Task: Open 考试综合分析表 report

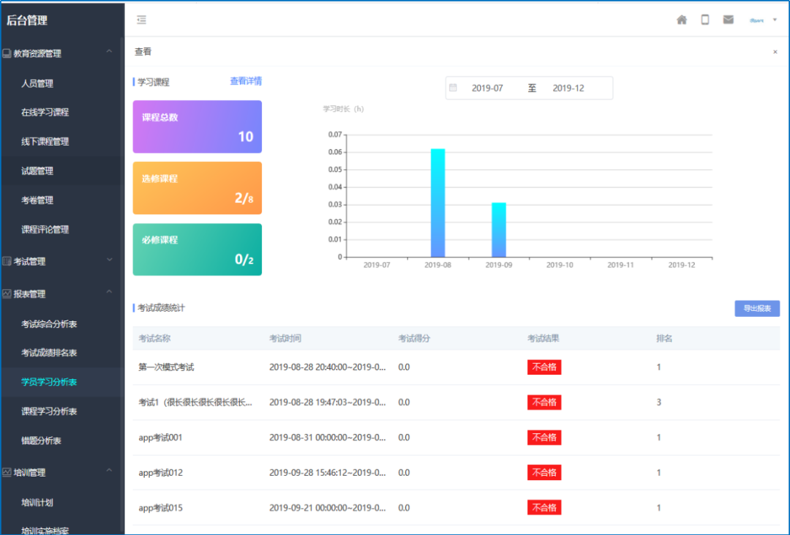Action: tap(49, 324)
